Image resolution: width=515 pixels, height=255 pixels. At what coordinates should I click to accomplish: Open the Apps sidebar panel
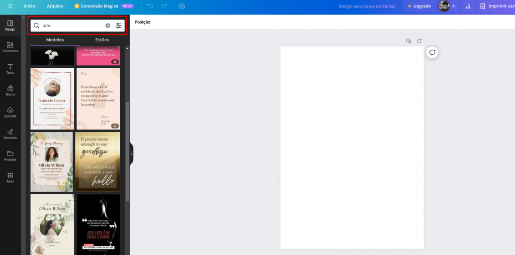(x=10, y=177)
